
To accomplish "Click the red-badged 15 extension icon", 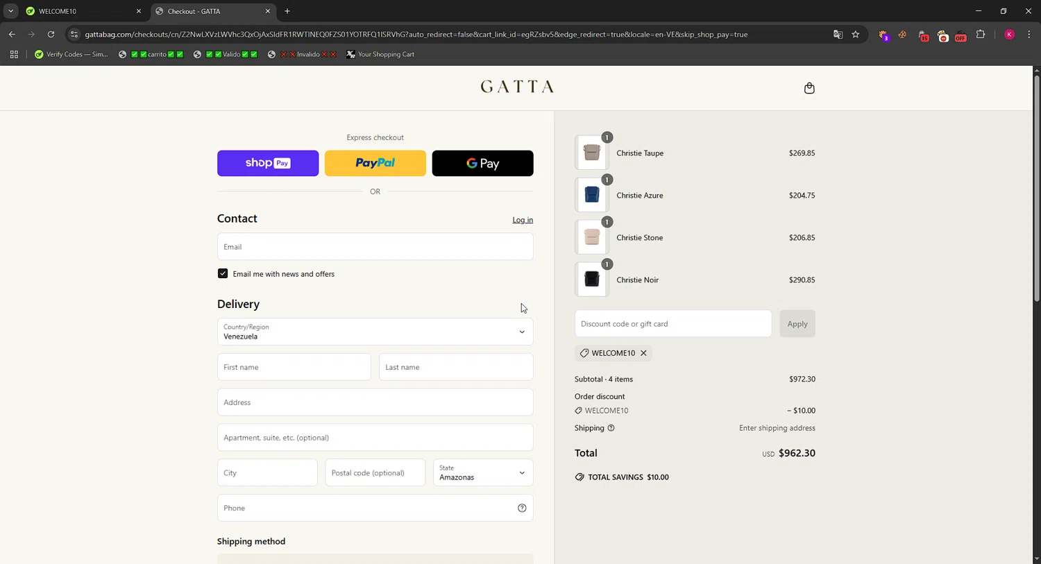I will tap(923, 35).
